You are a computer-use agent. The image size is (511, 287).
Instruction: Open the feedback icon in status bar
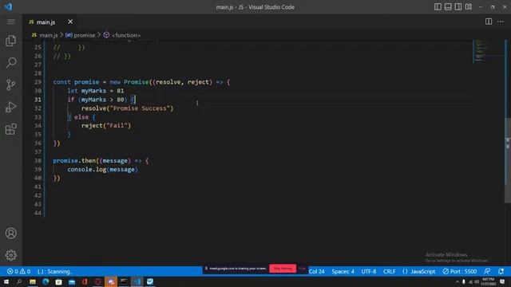[x=487, y=271]
